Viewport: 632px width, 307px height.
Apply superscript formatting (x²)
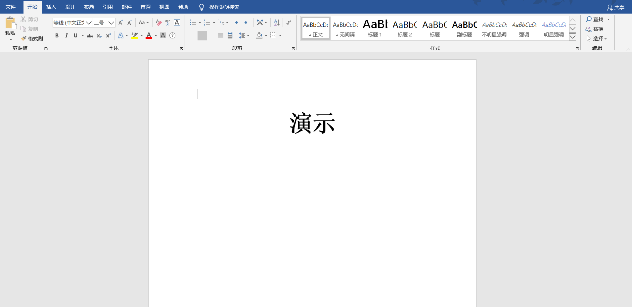pos(108,35)
